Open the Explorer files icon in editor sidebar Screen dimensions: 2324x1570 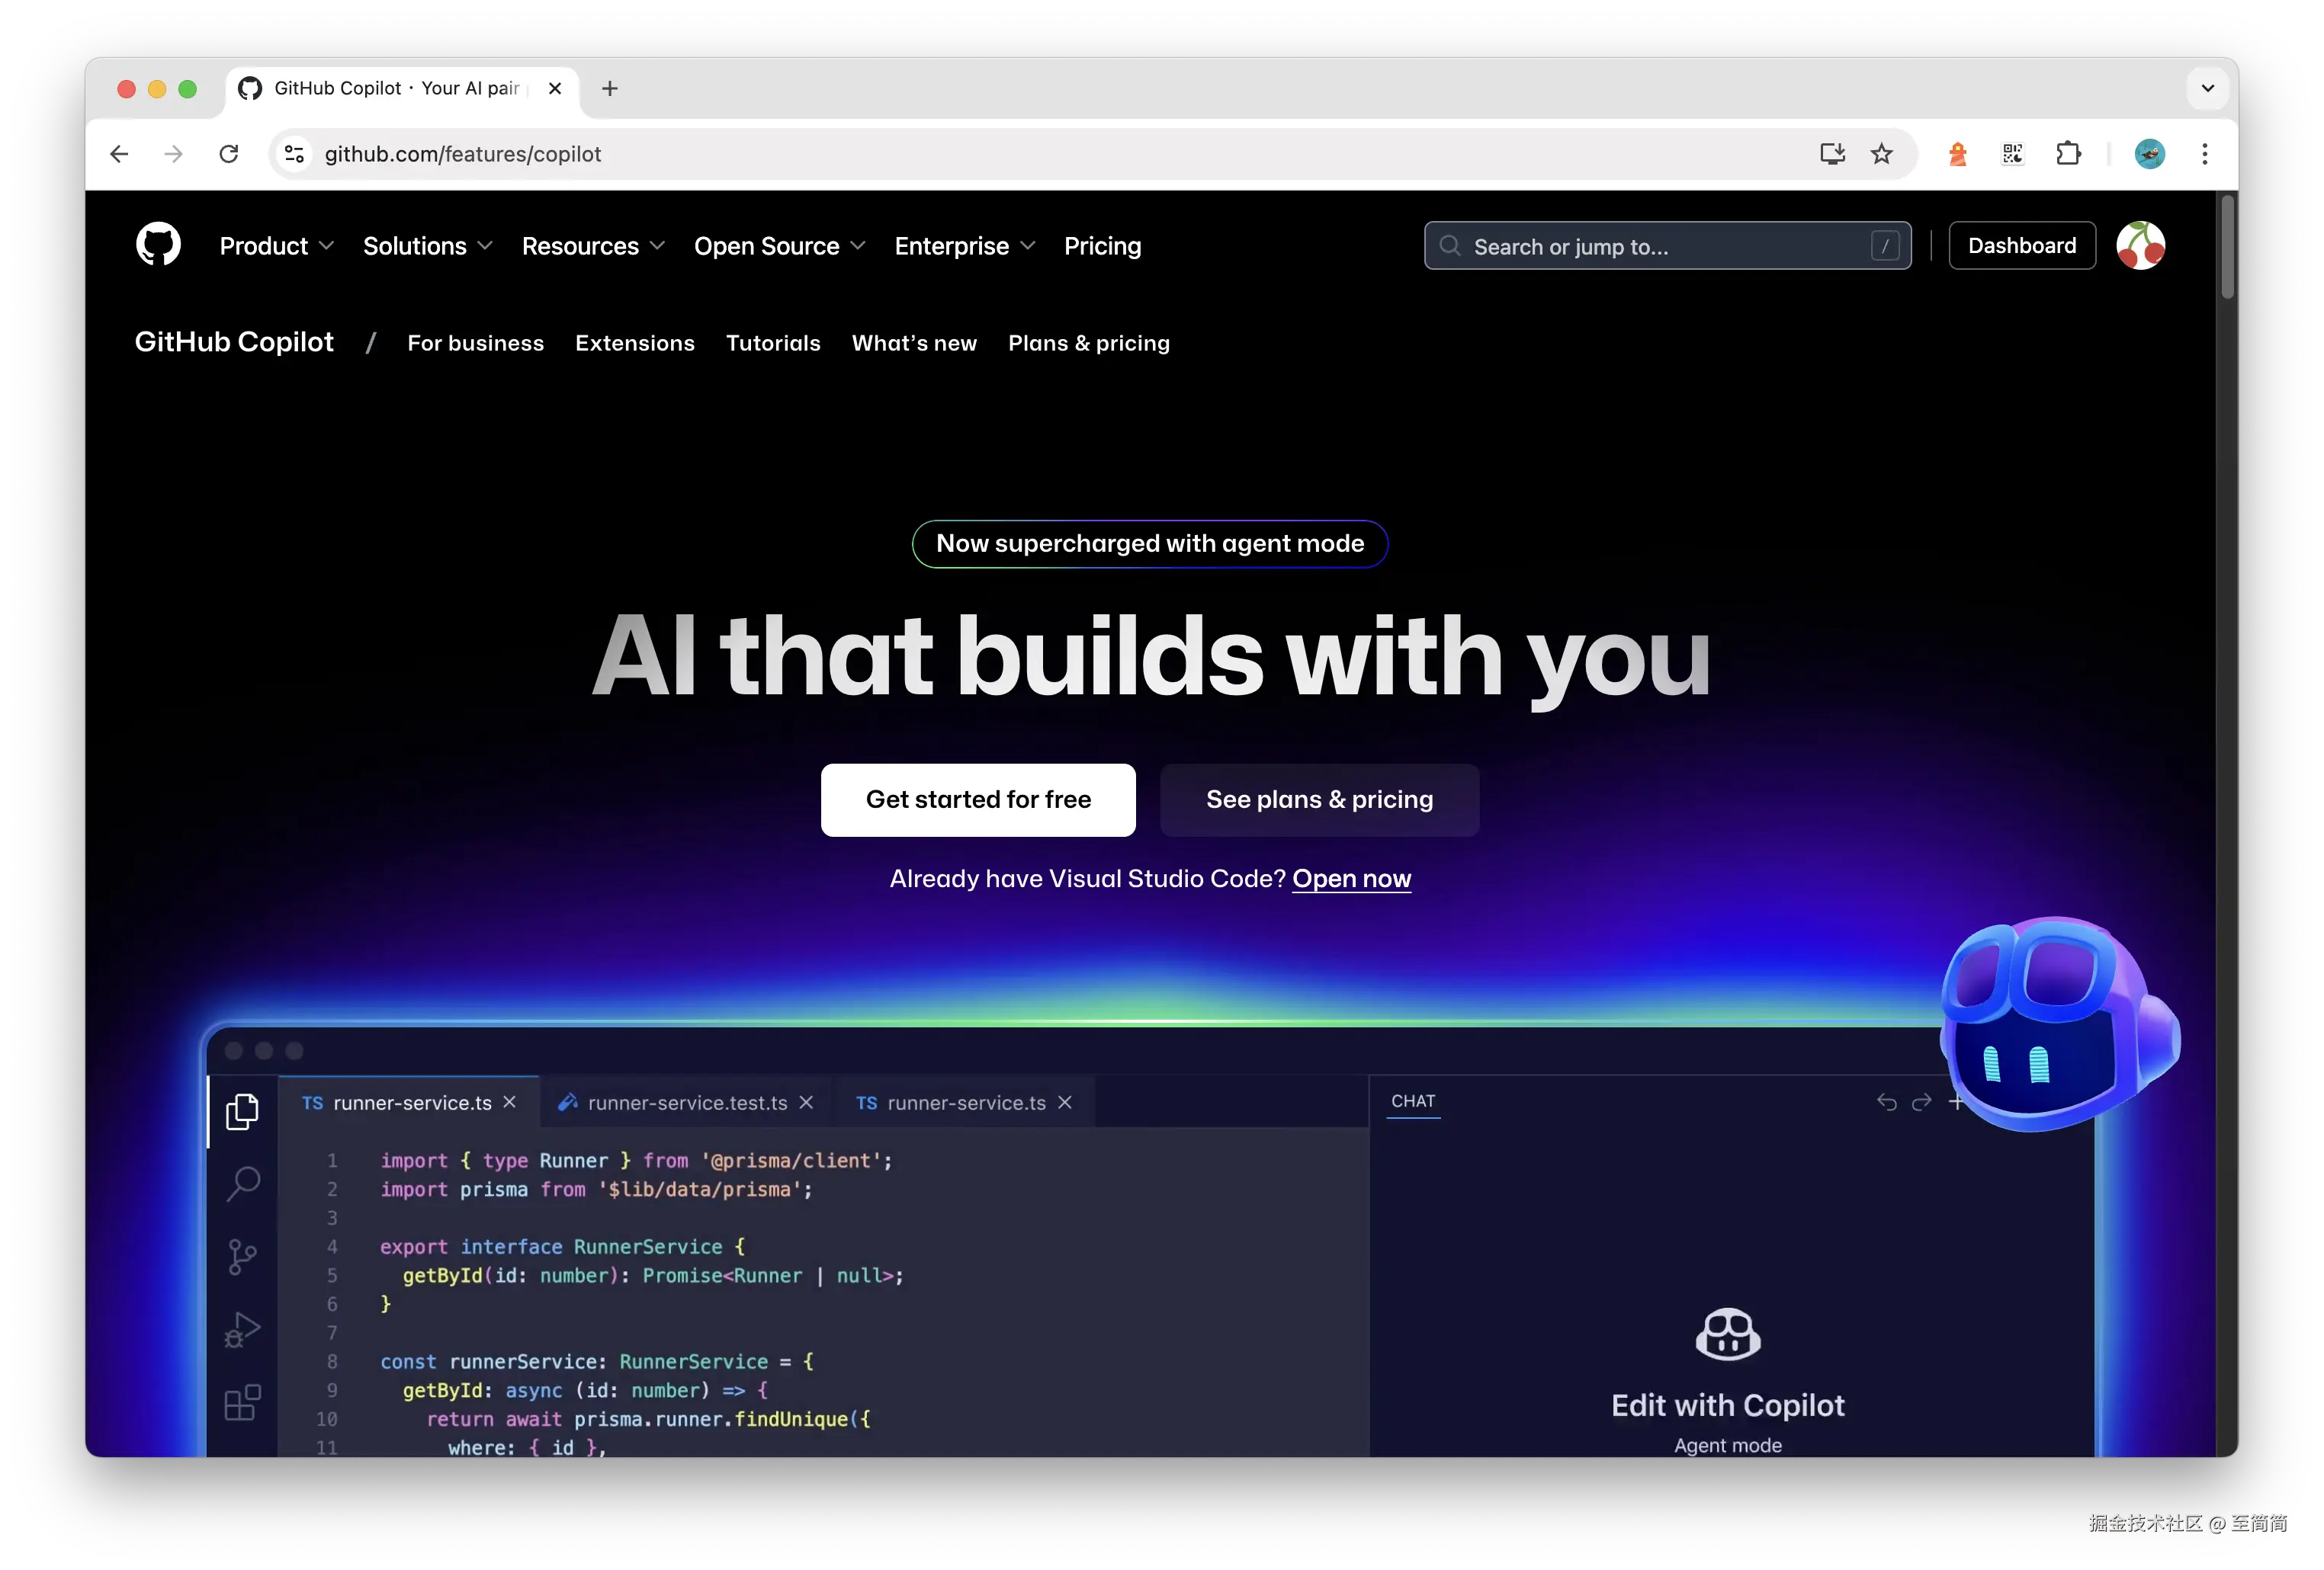pos(242,1111)
